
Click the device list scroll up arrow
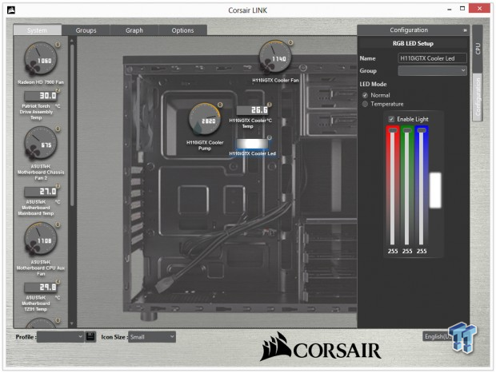click(72, 41)
